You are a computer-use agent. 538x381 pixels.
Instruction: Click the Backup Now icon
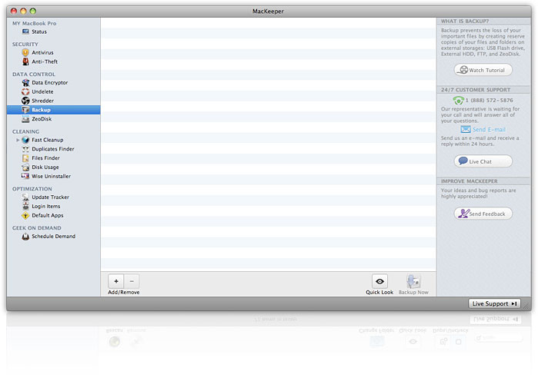click(x=413, y=281)
